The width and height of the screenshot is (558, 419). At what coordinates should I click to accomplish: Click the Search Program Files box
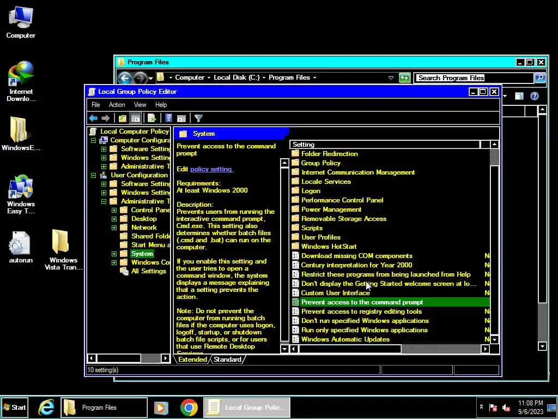click(x=474, y=77)
